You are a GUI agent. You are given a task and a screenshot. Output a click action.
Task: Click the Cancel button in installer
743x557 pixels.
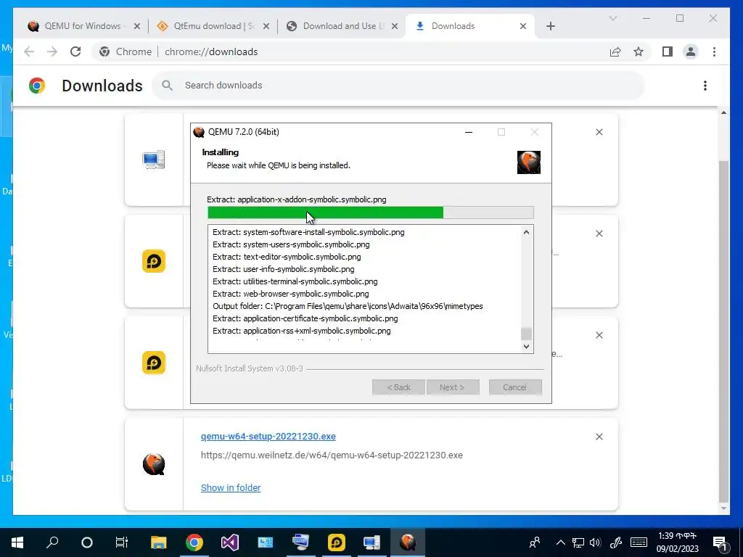pyautogui.click(x=515, y=387)
